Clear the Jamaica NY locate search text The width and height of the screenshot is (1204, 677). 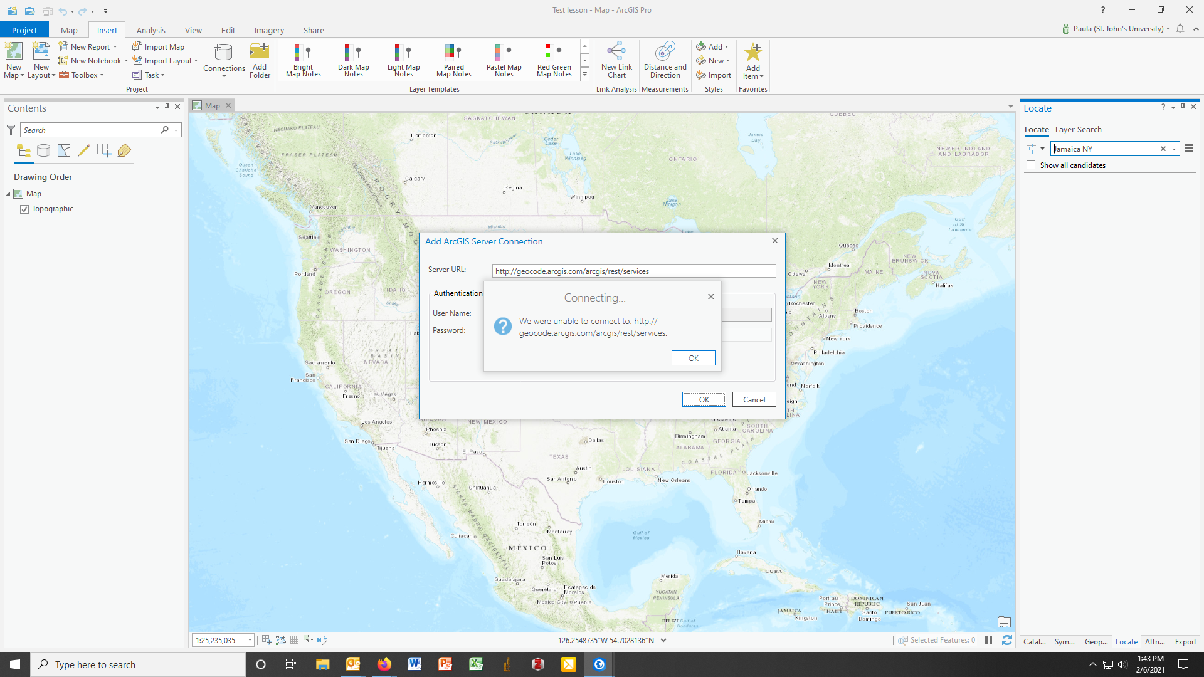1163,149
